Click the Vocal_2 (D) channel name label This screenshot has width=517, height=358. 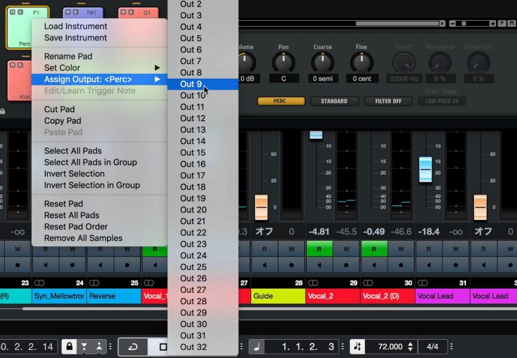[388, 296]
